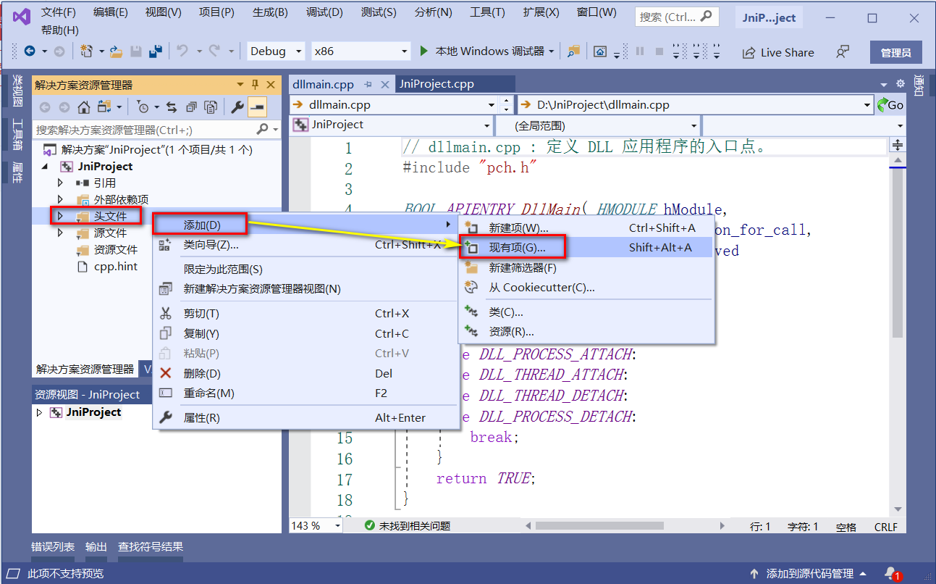Click the Live Share button
The image size is (936, 584).
(778, 52)
